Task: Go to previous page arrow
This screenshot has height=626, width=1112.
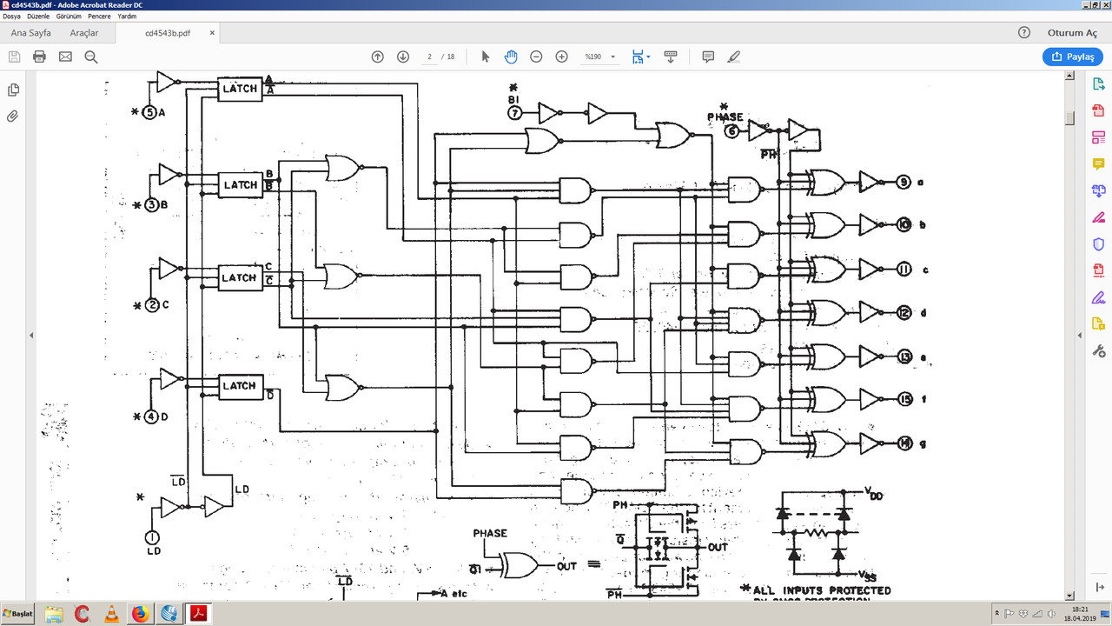Action: click(377, 57)
